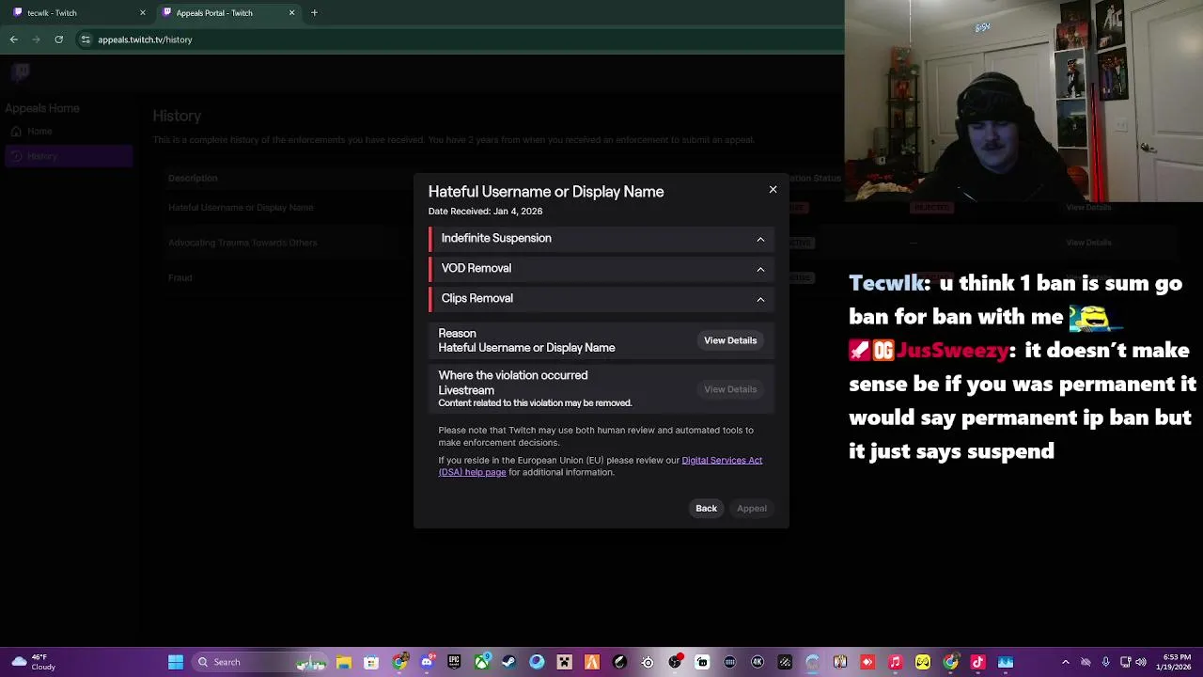
Task: Open Epic Games Launcher from the taskbar
Action: [454, 662]
